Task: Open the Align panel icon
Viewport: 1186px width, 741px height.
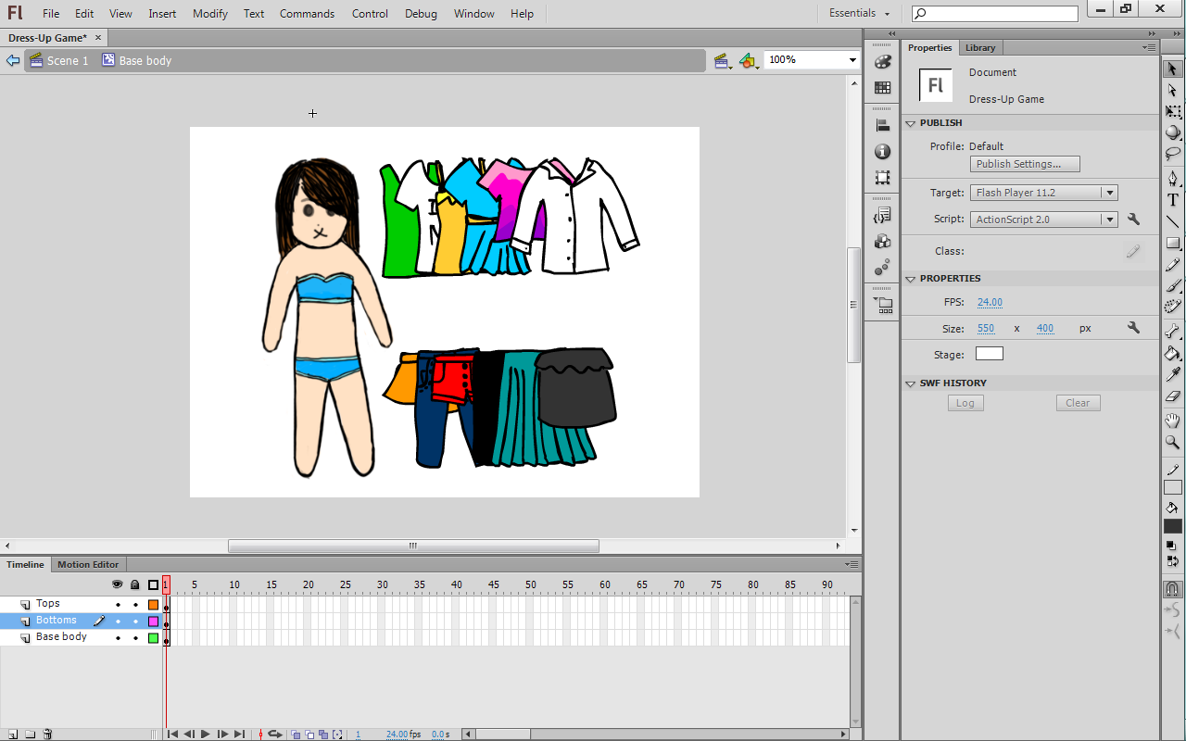Action: 883,126
